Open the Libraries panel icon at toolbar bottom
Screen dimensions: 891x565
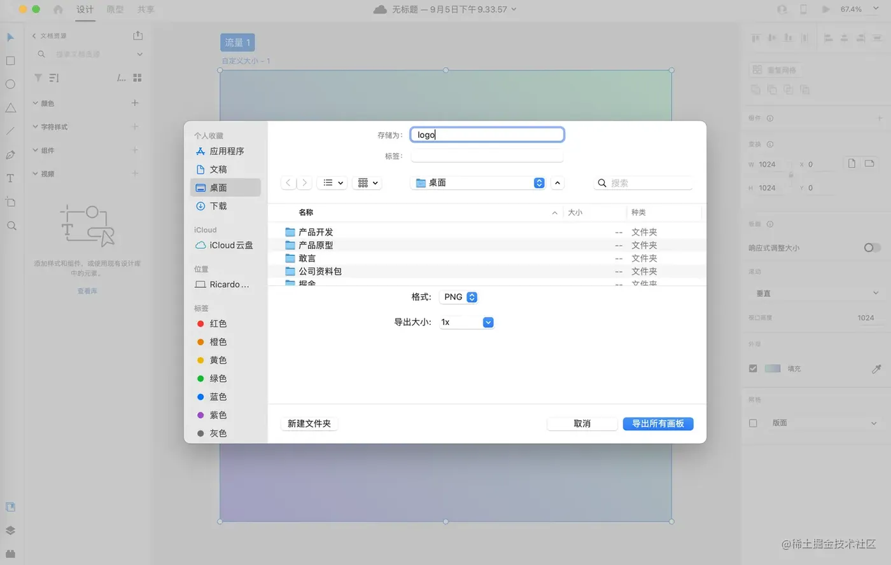[10, 507]
